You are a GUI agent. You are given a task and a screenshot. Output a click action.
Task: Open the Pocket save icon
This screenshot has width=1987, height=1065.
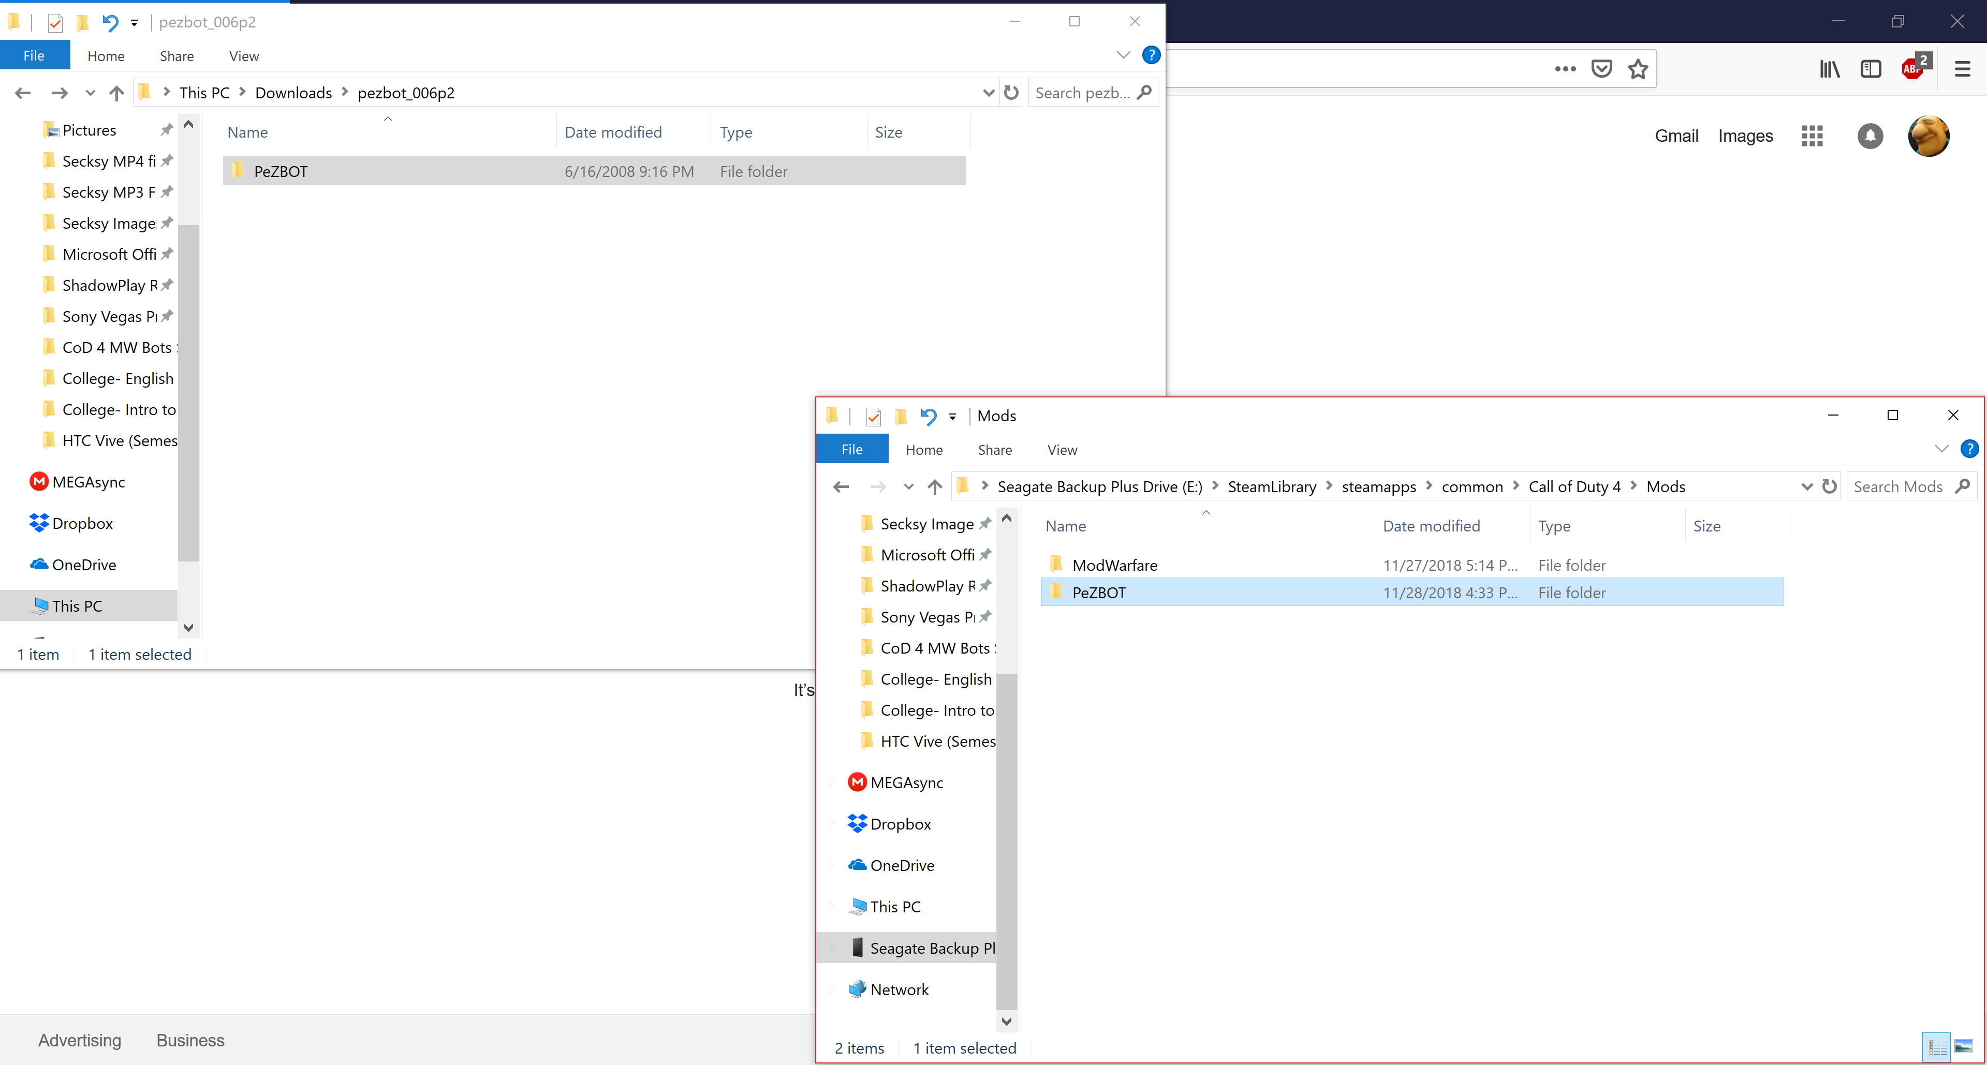1601,69
